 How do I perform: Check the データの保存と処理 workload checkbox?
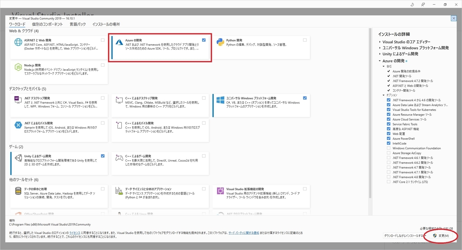pos(103,189)
